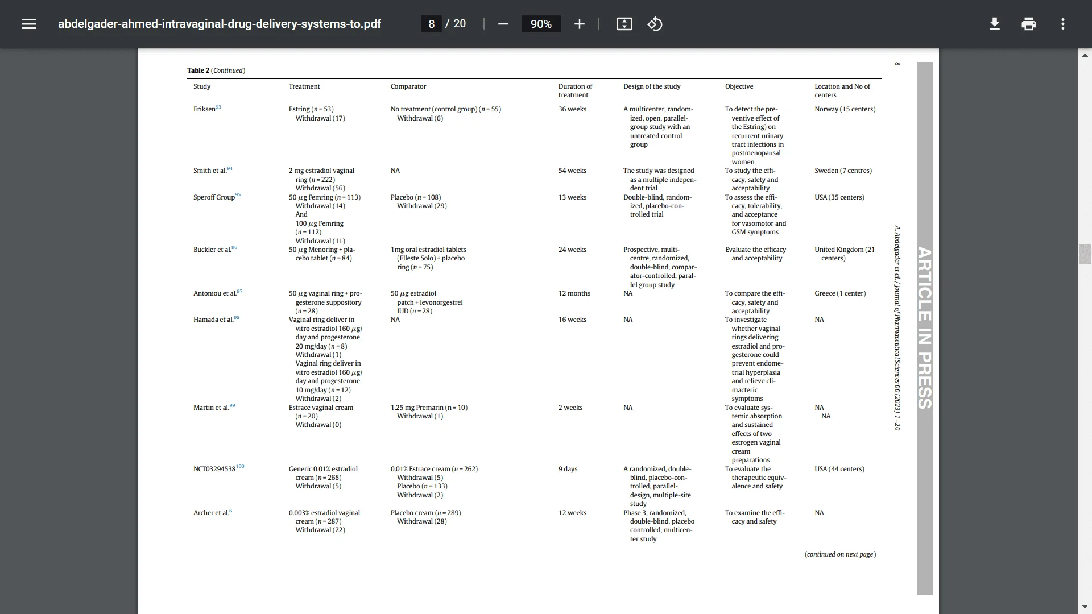
Task: Click the 90% zoom level field
Action: pos(541,24)
